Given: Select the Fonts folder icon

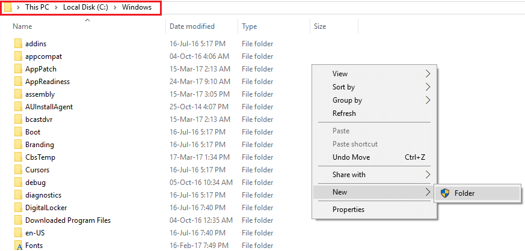Looking at the screenshot, I should pos(19,246).
